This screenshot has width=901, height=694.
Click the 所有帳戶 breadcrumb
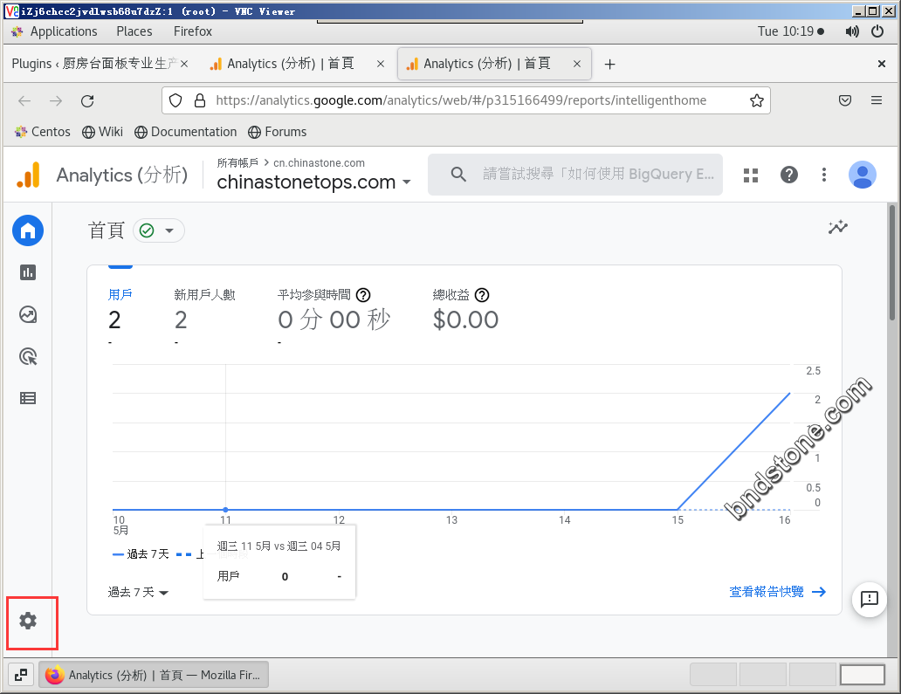pyautogui.click(x=237, y=162)
